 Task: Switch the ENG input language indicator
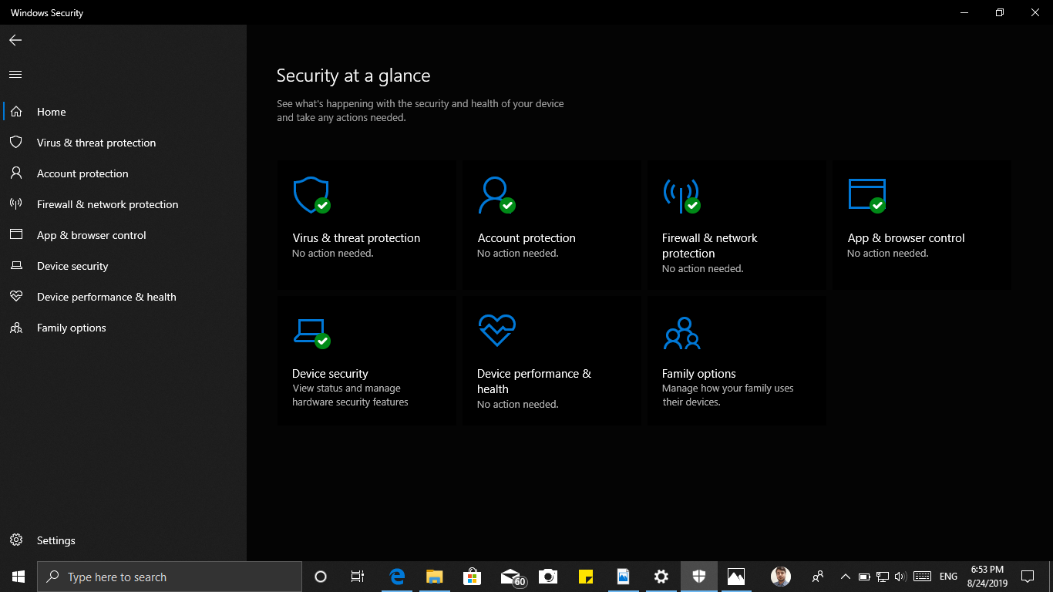coord(948,577)
